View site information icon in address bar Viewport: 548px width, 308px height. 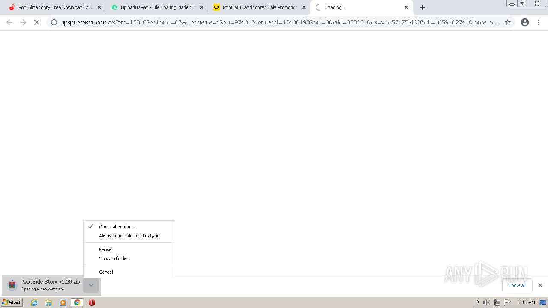click(54, 22)
